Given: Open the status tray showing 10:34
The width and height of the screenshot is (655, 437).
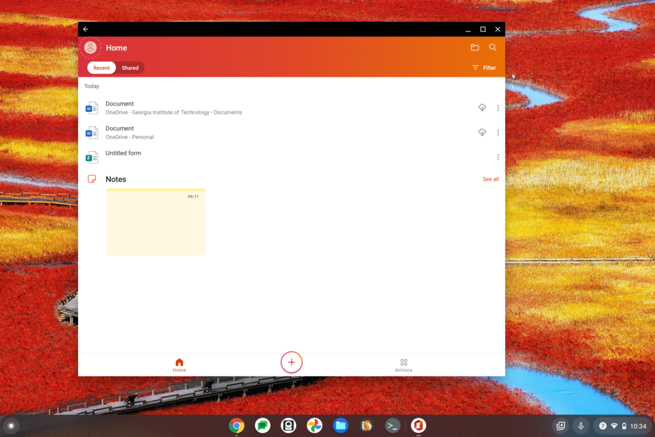Looking at the screenshot, I should pyautogui.click(x=623, y=425).
